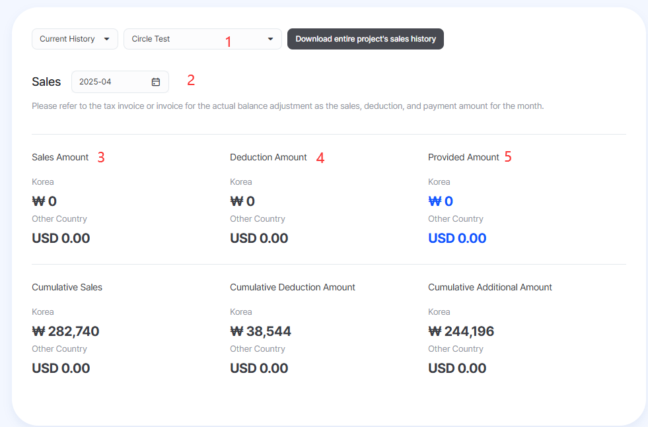Click the blue Provided Amount Korea ₩ 0 value

tap(441, 201)
